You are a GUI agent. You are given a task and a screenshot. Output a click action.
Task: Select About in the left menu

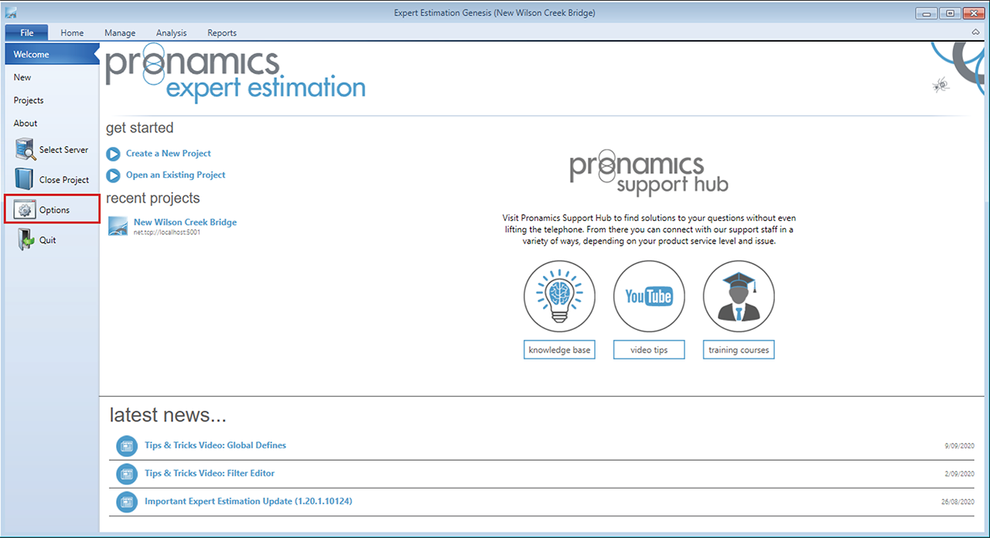point(26,123)
